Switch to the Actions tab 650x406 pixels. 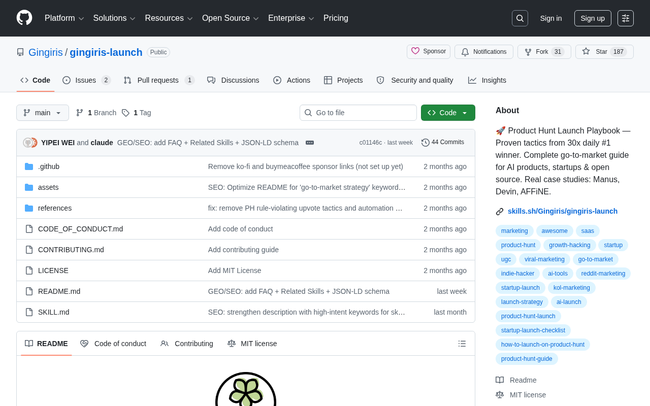click(x=291, y=80)
